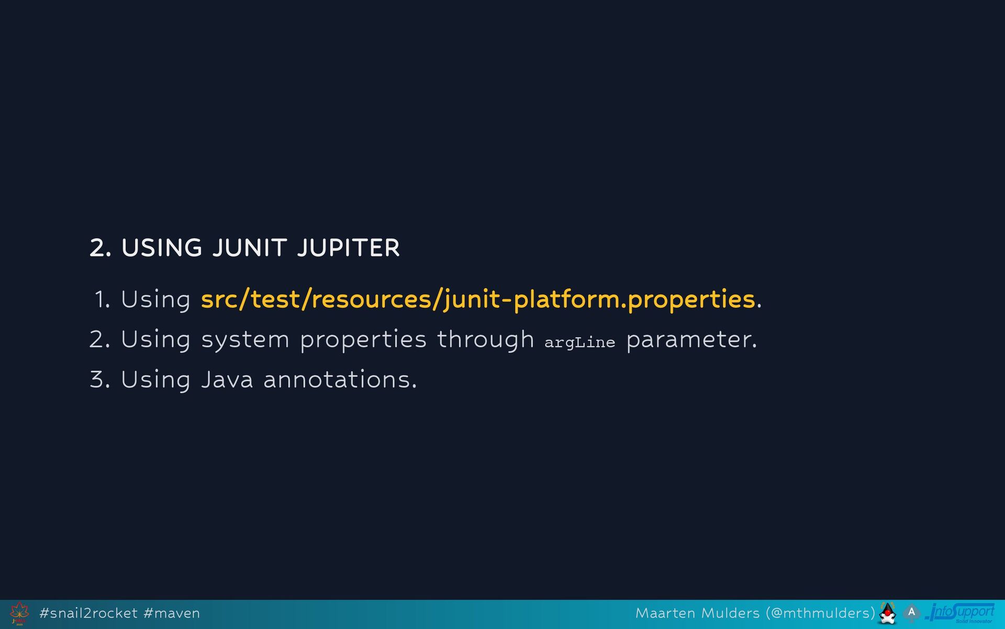Click the #snail2rocket hashtag

(x=88, y=613)
